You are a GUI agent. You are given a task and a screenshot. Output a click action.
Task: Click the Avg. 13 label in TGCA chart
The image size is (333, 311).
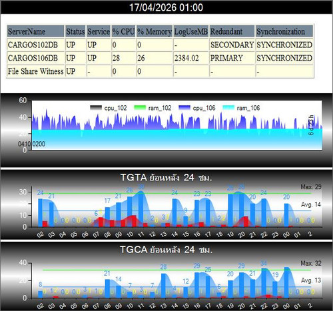[311, 280]
